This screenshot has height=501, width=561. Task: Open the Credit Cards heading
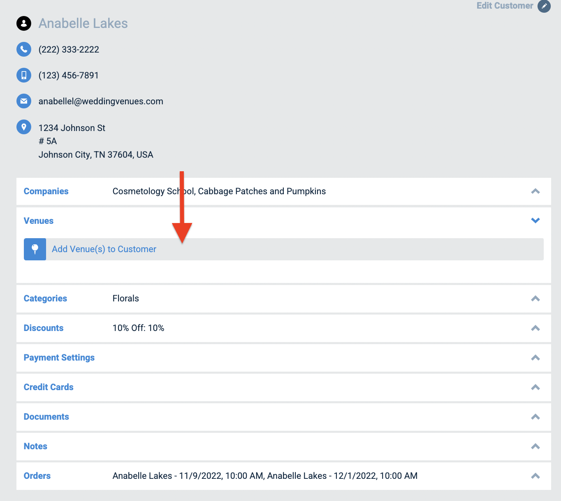click(x=49, y=387)
